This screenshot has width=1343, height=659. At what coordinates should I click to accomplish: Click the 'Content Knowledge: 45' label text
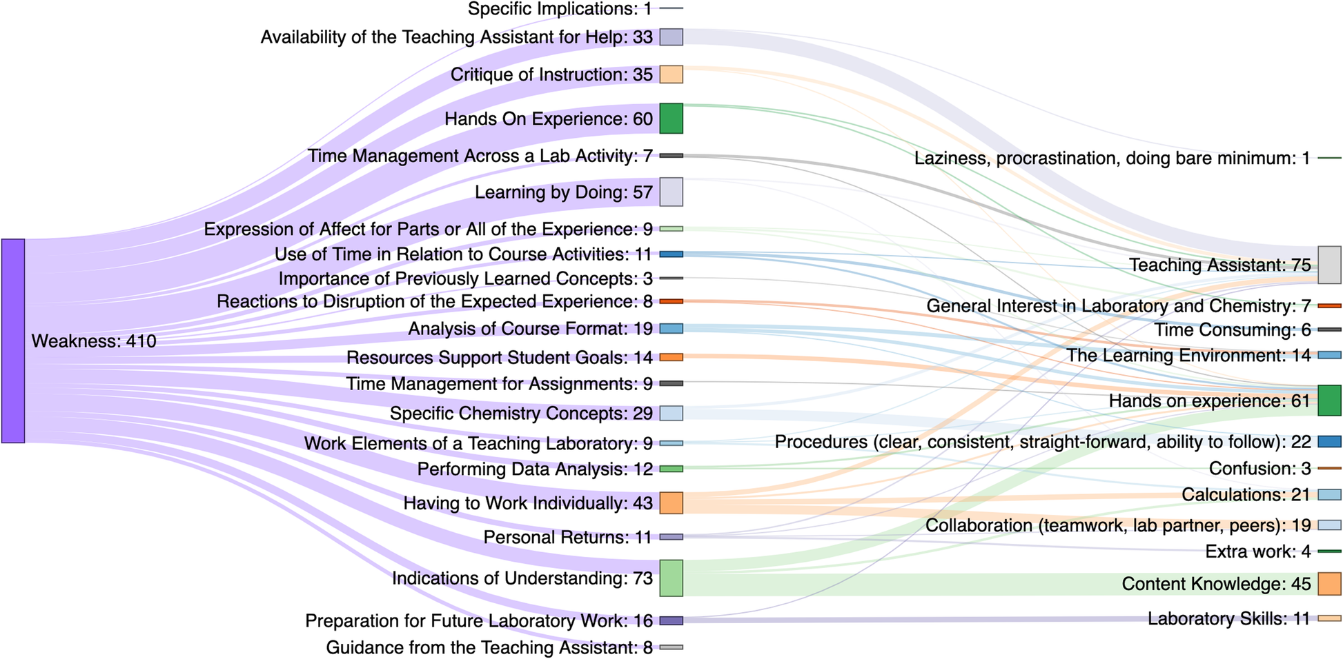coord(1216,584)
